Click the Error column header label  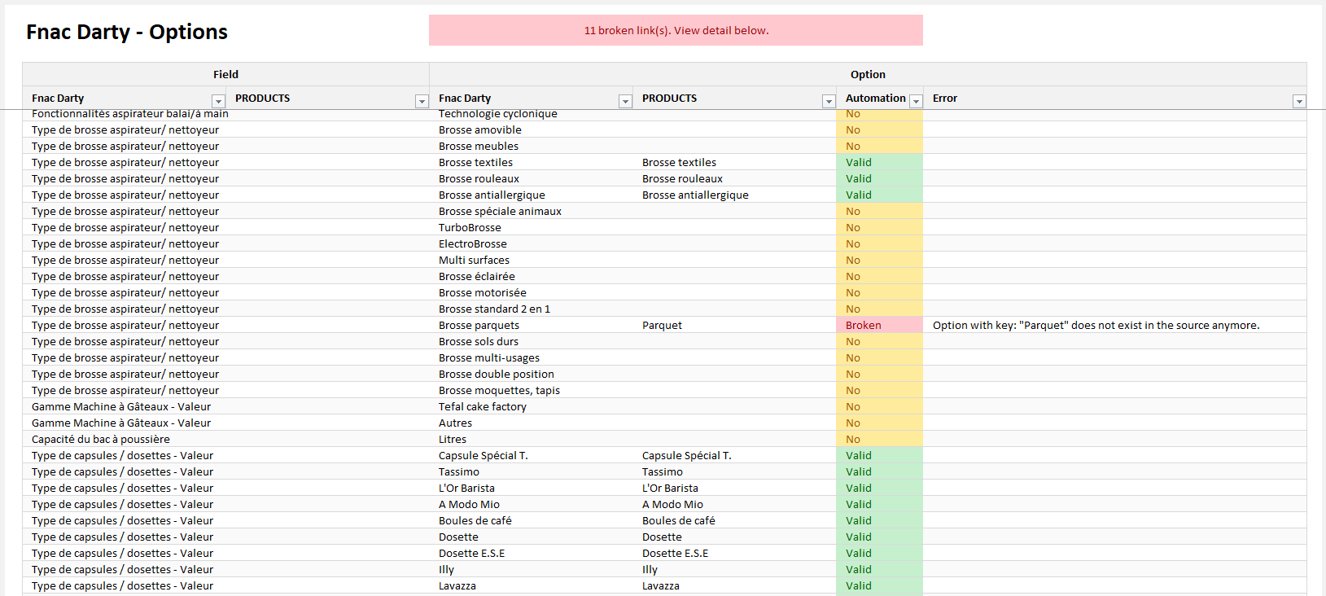(x=945, y=98)
